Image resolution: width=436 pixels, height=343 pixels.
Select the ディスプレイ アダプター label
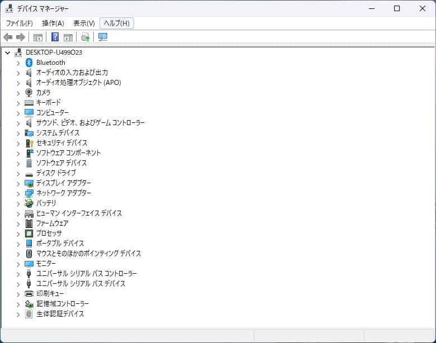coord(64,183)
